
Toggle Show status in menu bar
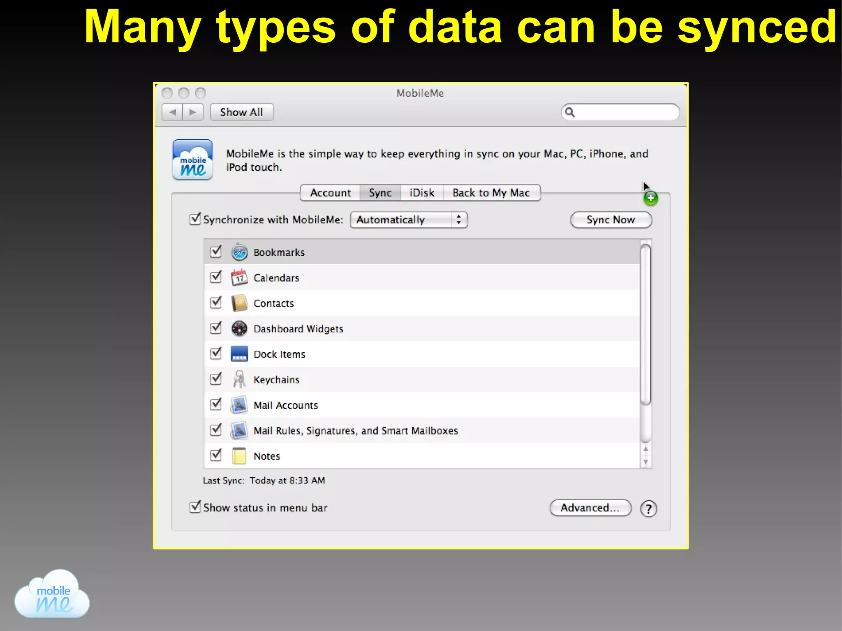tap(195, 507)
